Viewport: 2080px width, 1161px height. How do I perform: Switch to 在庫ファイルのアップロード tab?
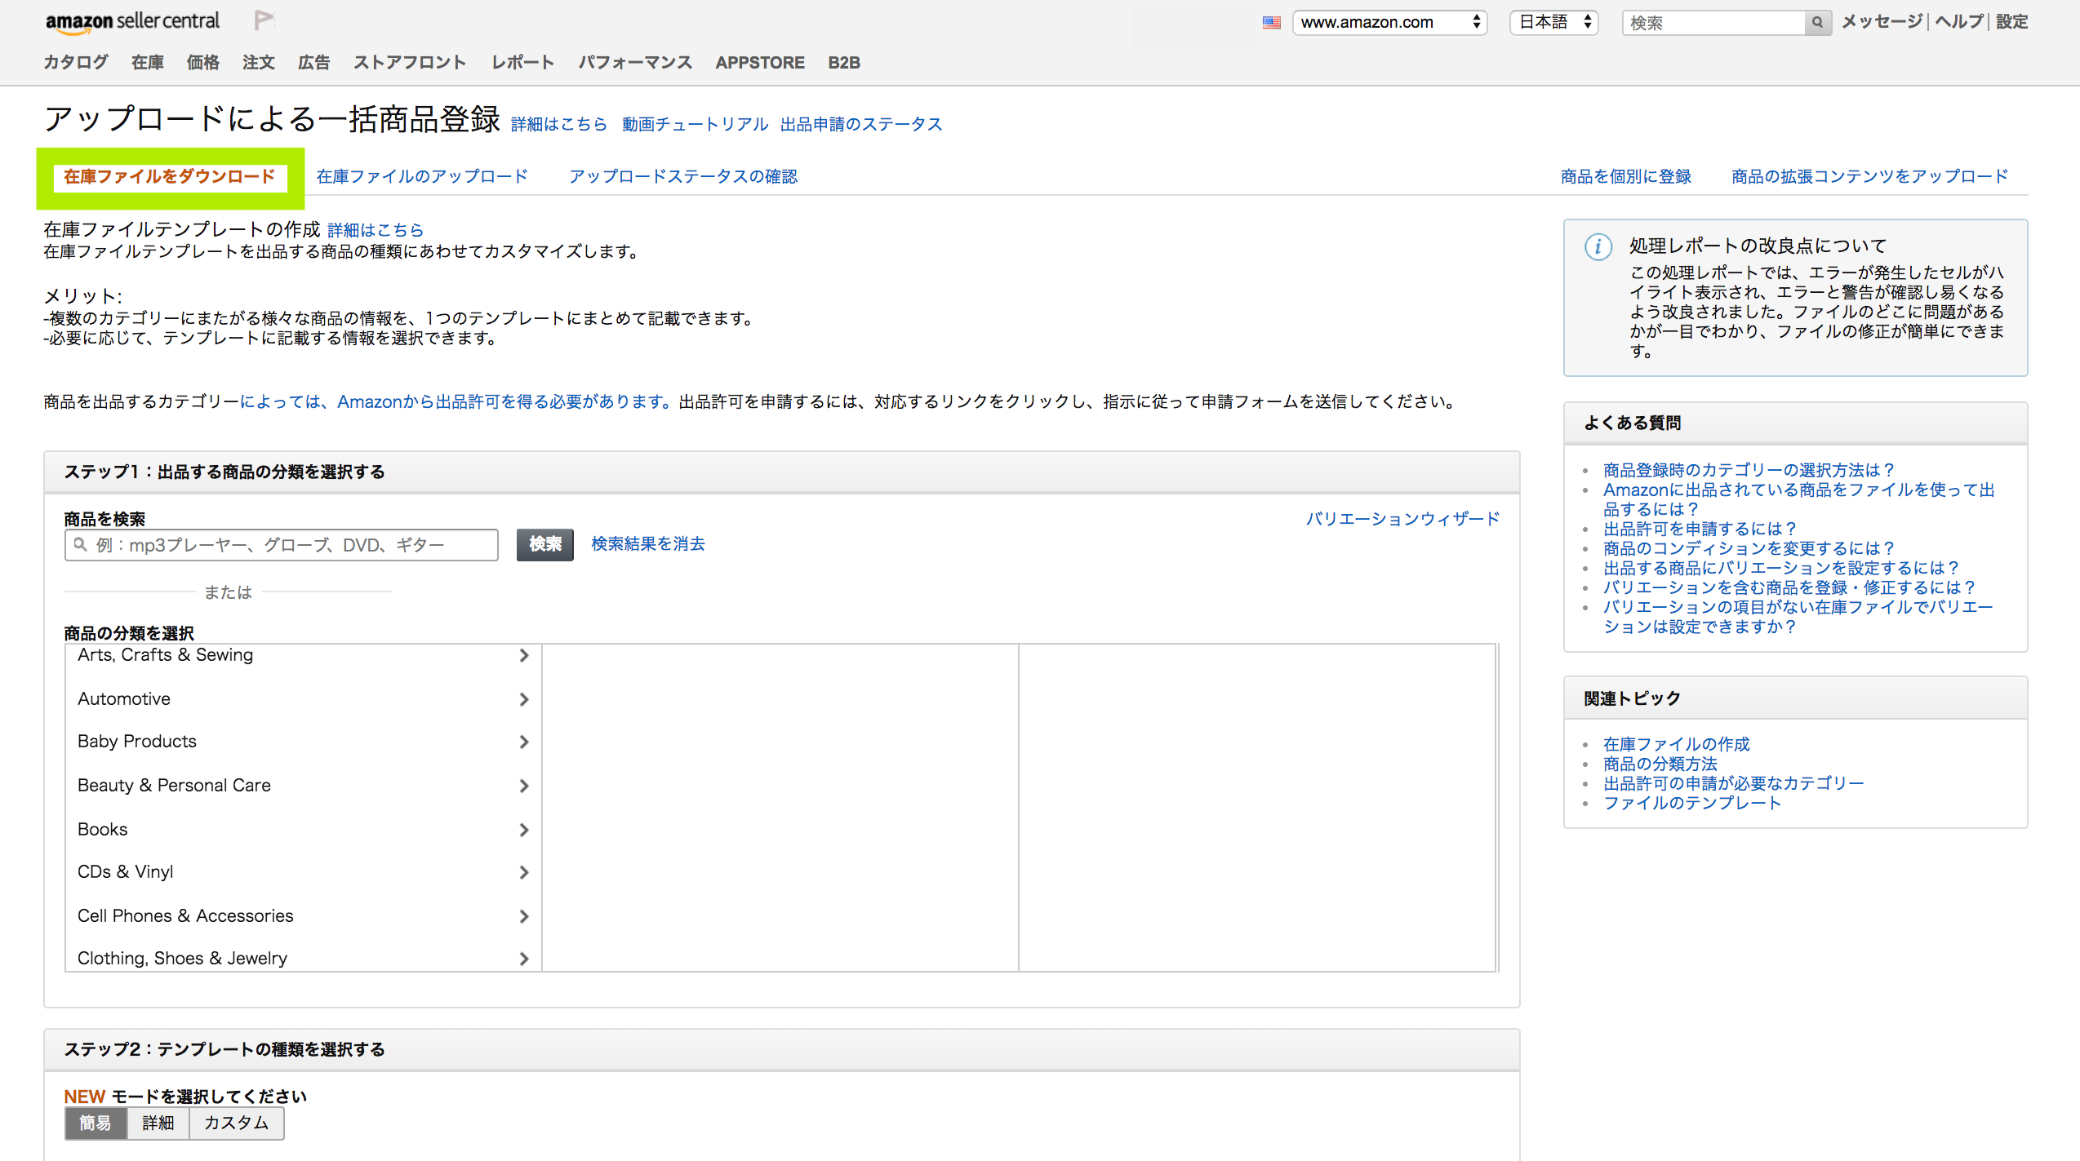(x=422, y=177)
